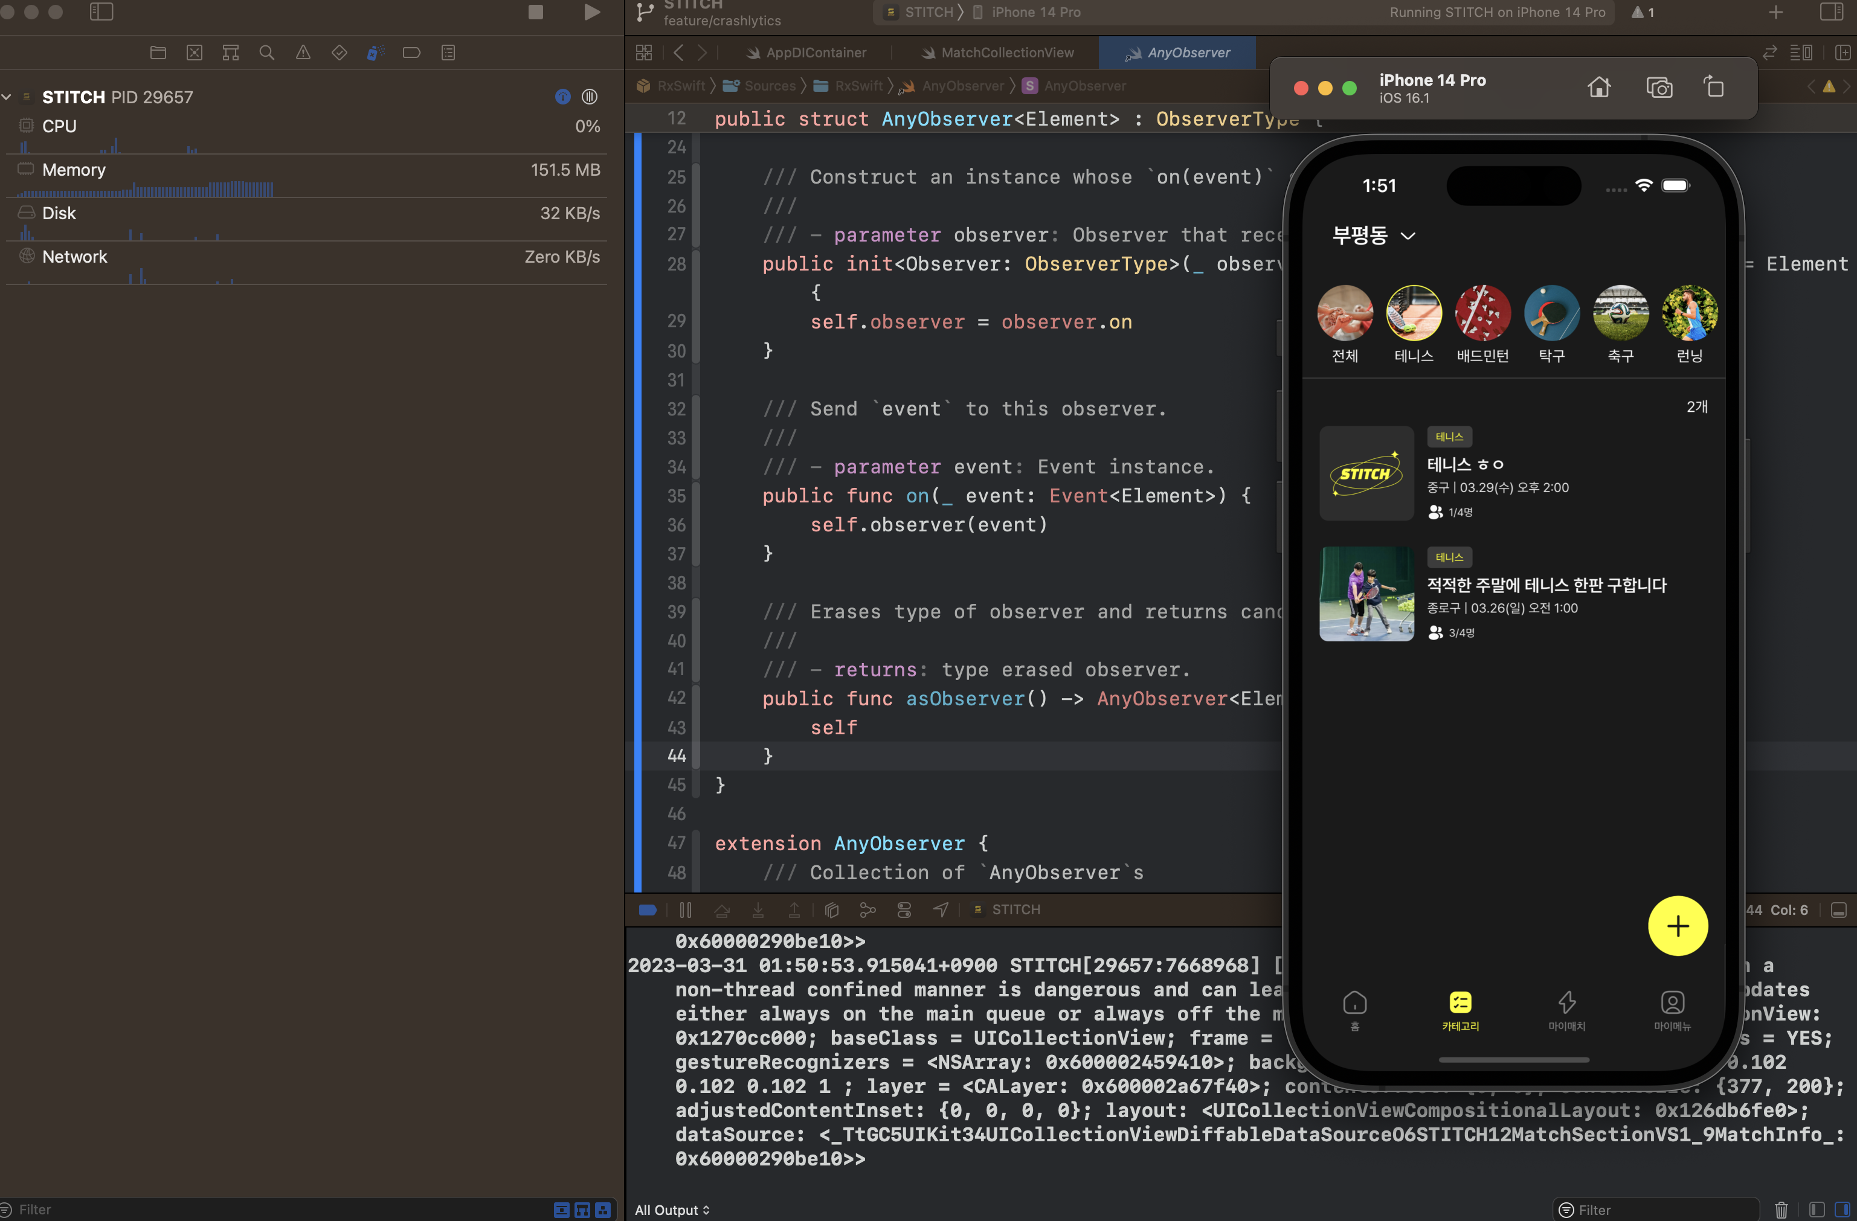Rotate the simulator device icon
The image size is (1857, 1221).
[1713, 88]
